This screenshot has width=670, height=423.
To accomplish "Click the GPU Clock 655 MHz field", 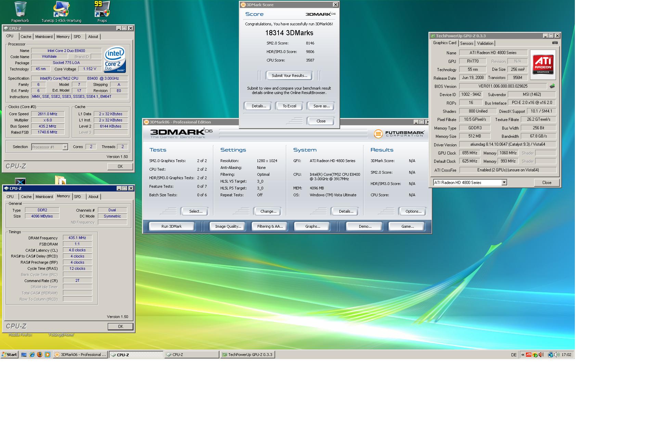I will click(469, 153).
